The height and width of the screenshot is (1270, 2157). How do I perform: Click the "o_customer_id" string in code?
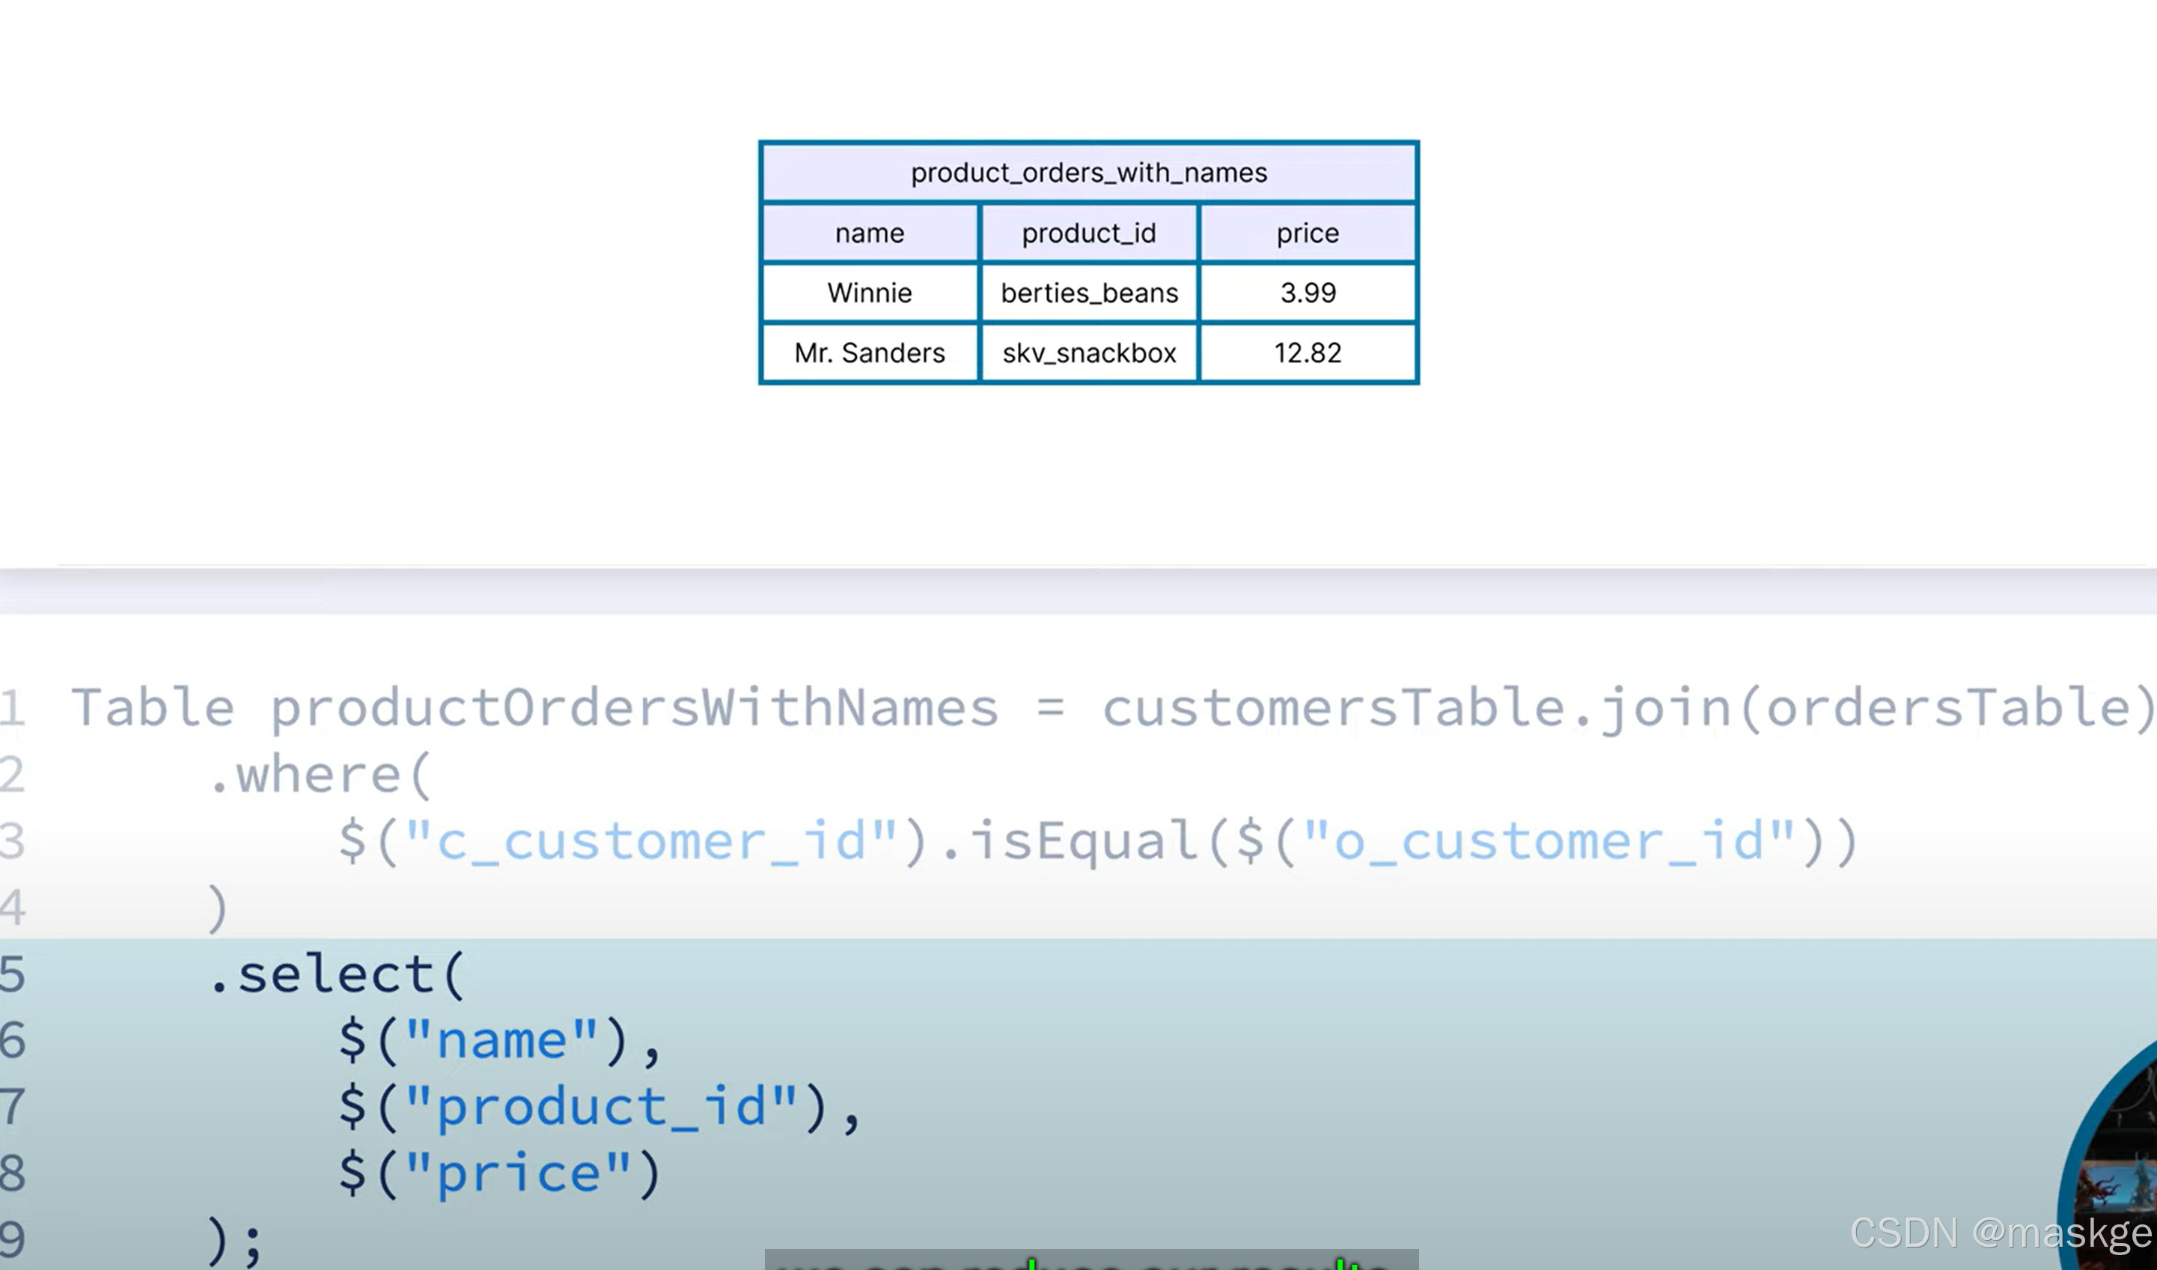pos(1549,842)
